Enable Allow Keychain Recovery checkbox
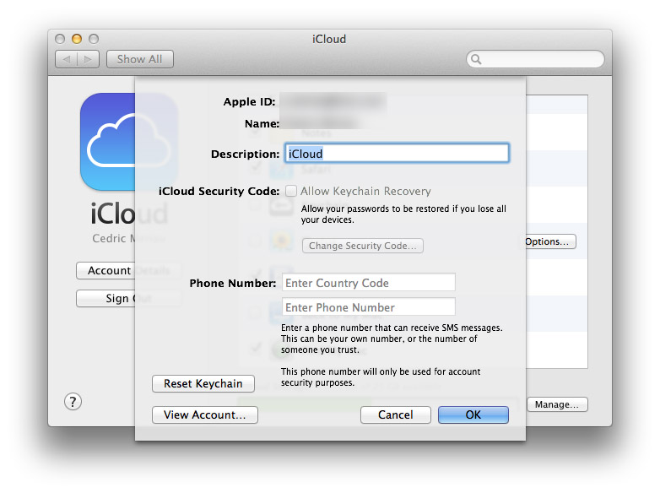This screenshot has width=660, height=493. pos(291,191)
